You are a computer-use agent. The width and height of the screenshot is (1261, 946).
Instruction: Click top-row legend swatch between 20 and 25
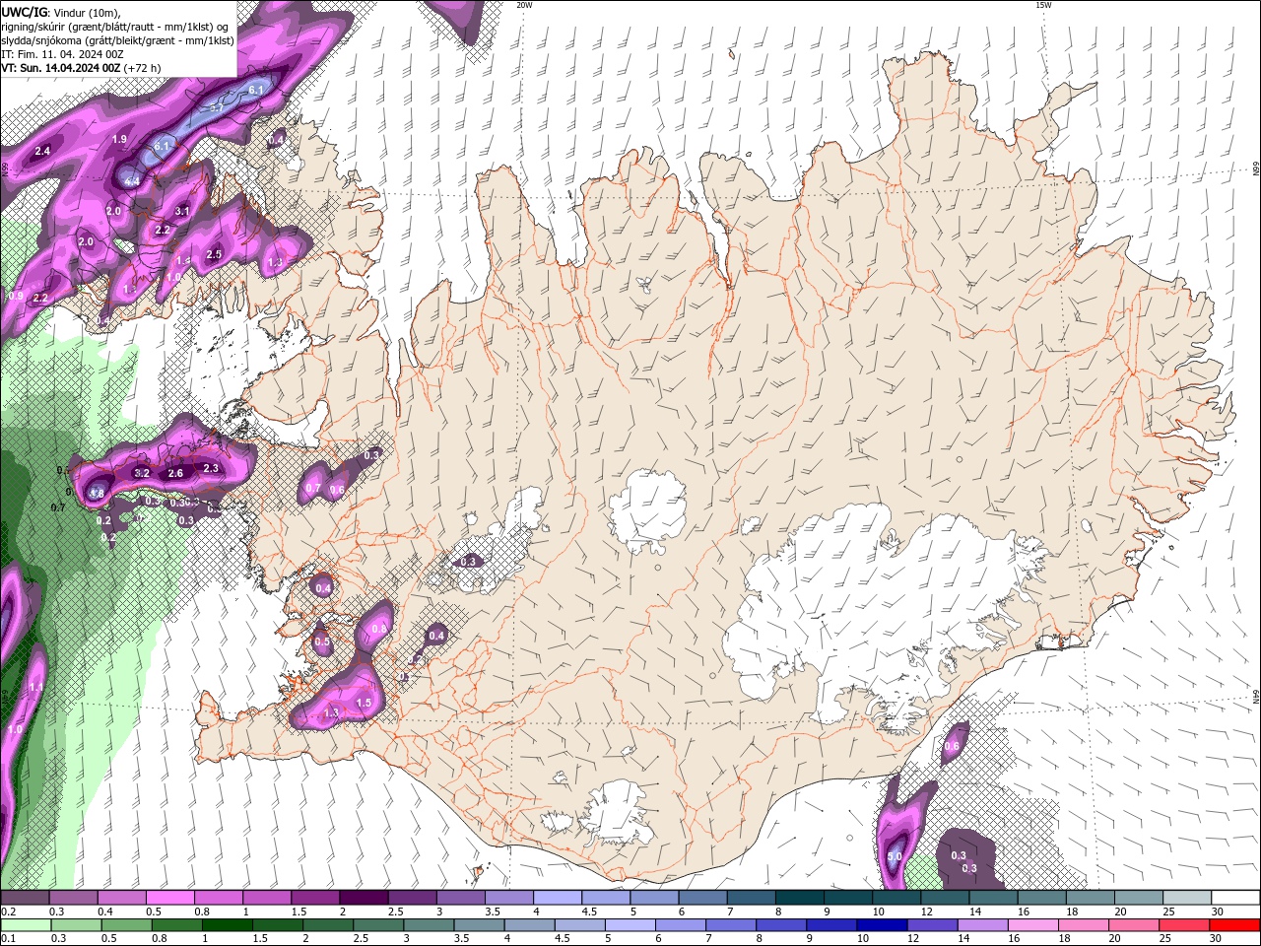point(1139,899)
